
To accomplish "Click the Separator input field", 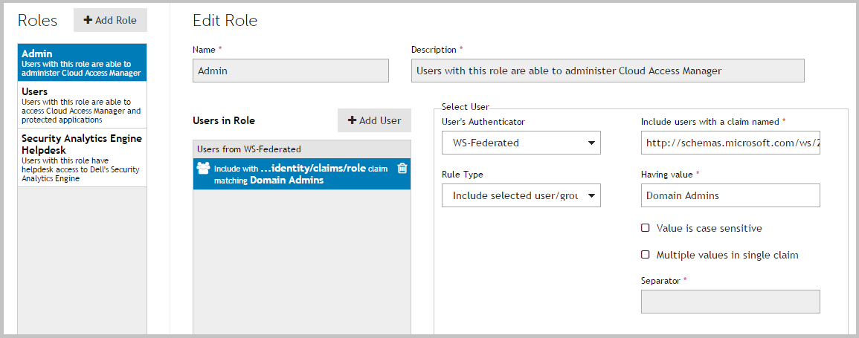I will 730,302.
